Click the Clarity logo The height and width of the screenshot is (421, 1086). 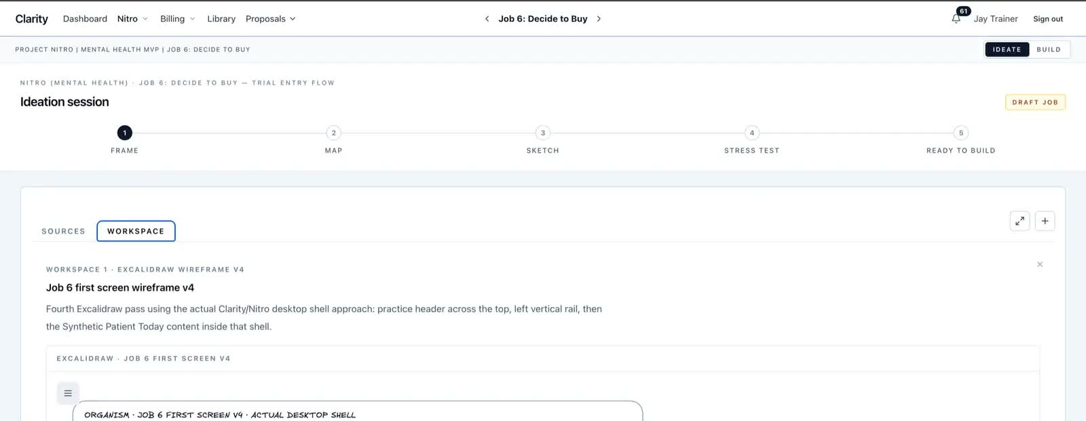click(32, 19)
